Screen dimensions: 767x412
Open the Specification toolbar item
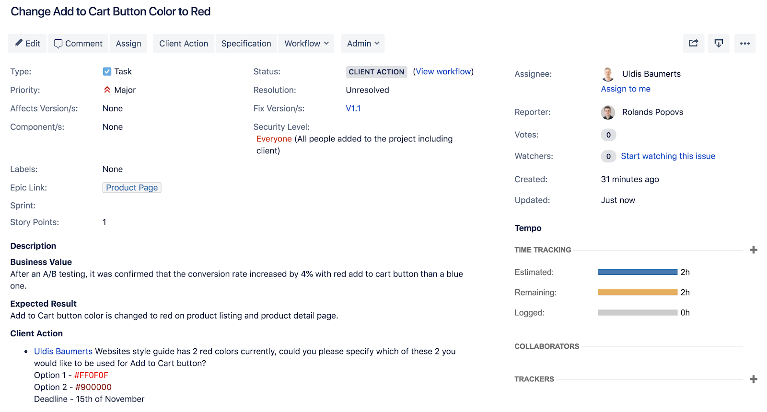(x=246, y=44)
